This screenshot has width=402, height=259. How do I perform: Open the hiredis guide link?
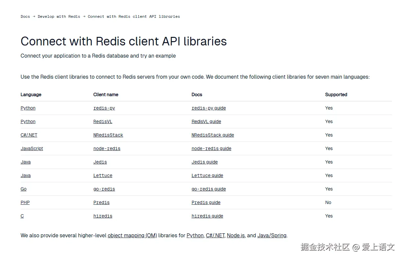coord(208,216)
